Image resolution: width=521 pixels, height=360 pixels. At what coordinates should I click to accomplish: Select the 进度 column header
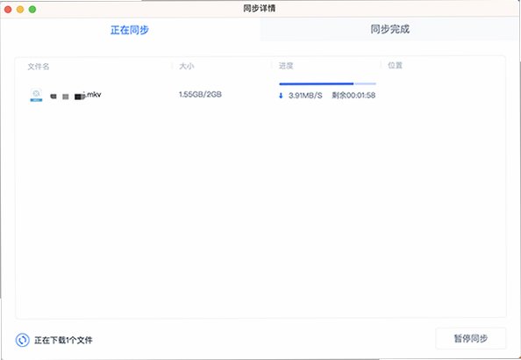286,66
